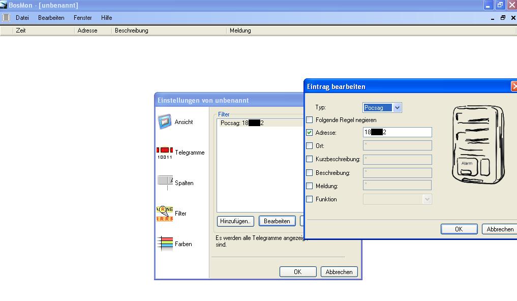517x301 pixels.
Task: Click OK in Einstellungen dialog
Action: (x=298, y=272)
